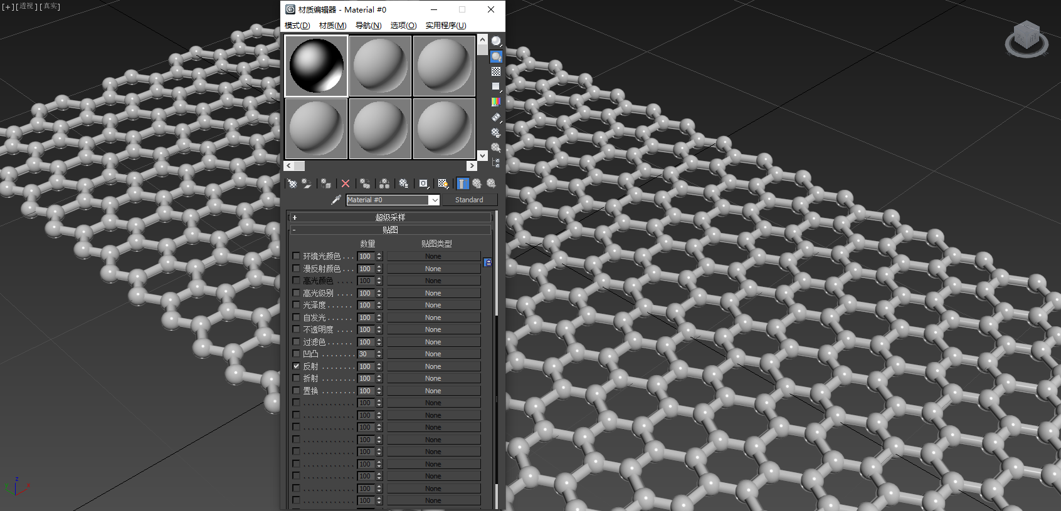
Task: Enable the 环境光颜色 map checkbox
Action: click(x=296, y=256)
